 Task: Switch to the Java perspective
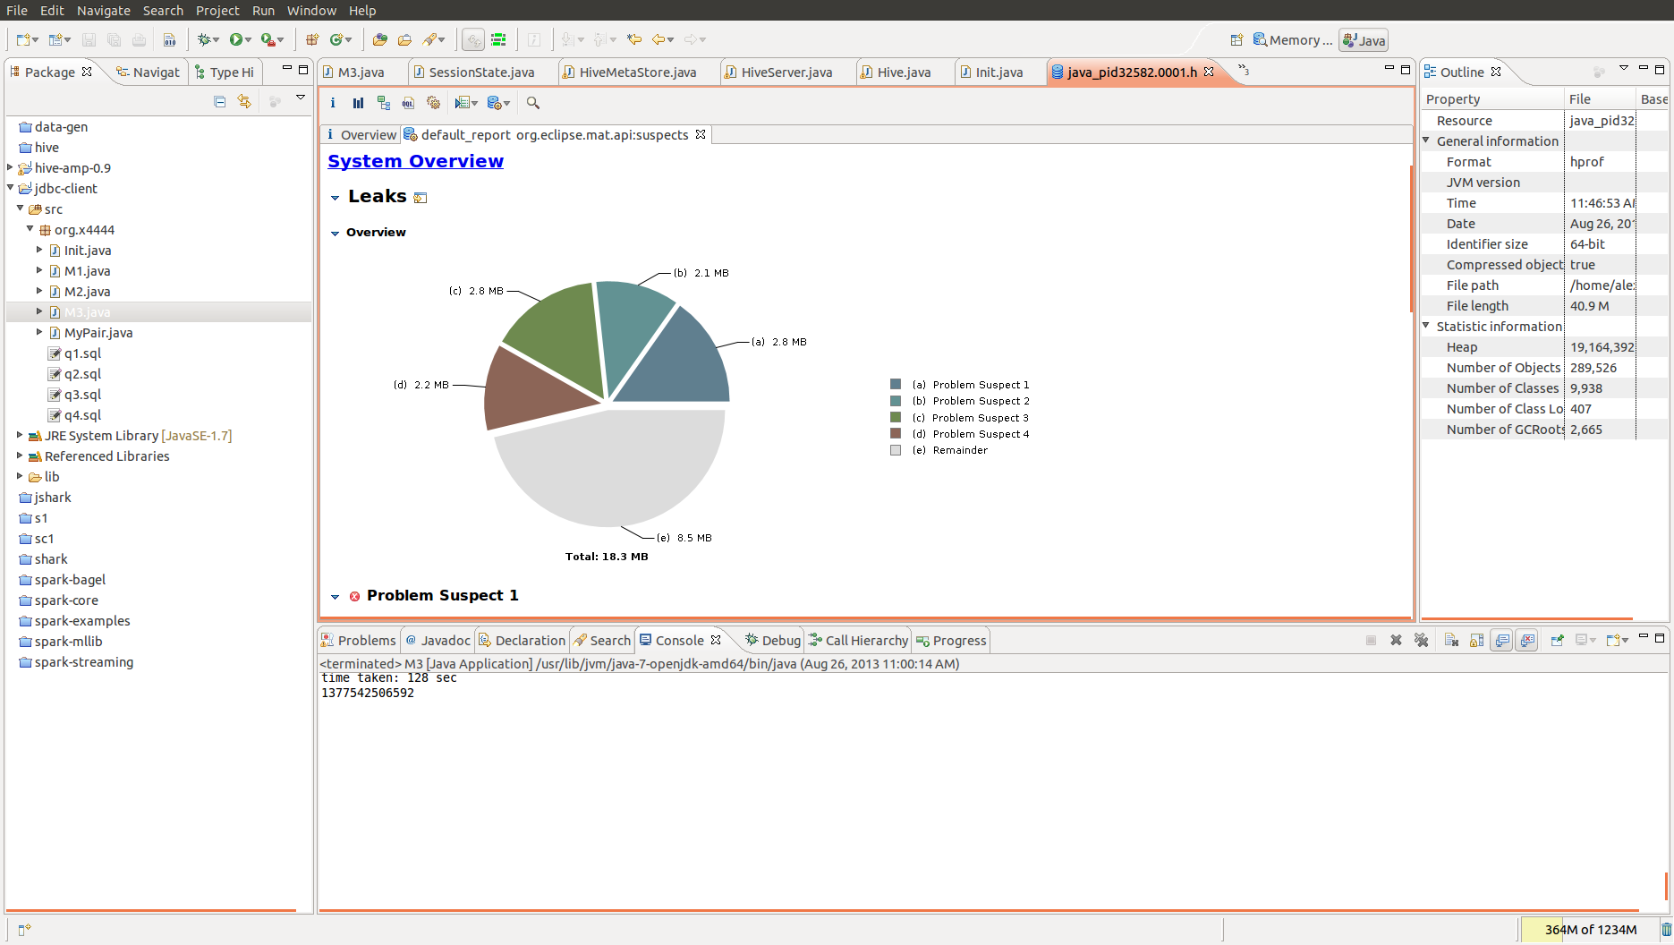coord(1364,40)
